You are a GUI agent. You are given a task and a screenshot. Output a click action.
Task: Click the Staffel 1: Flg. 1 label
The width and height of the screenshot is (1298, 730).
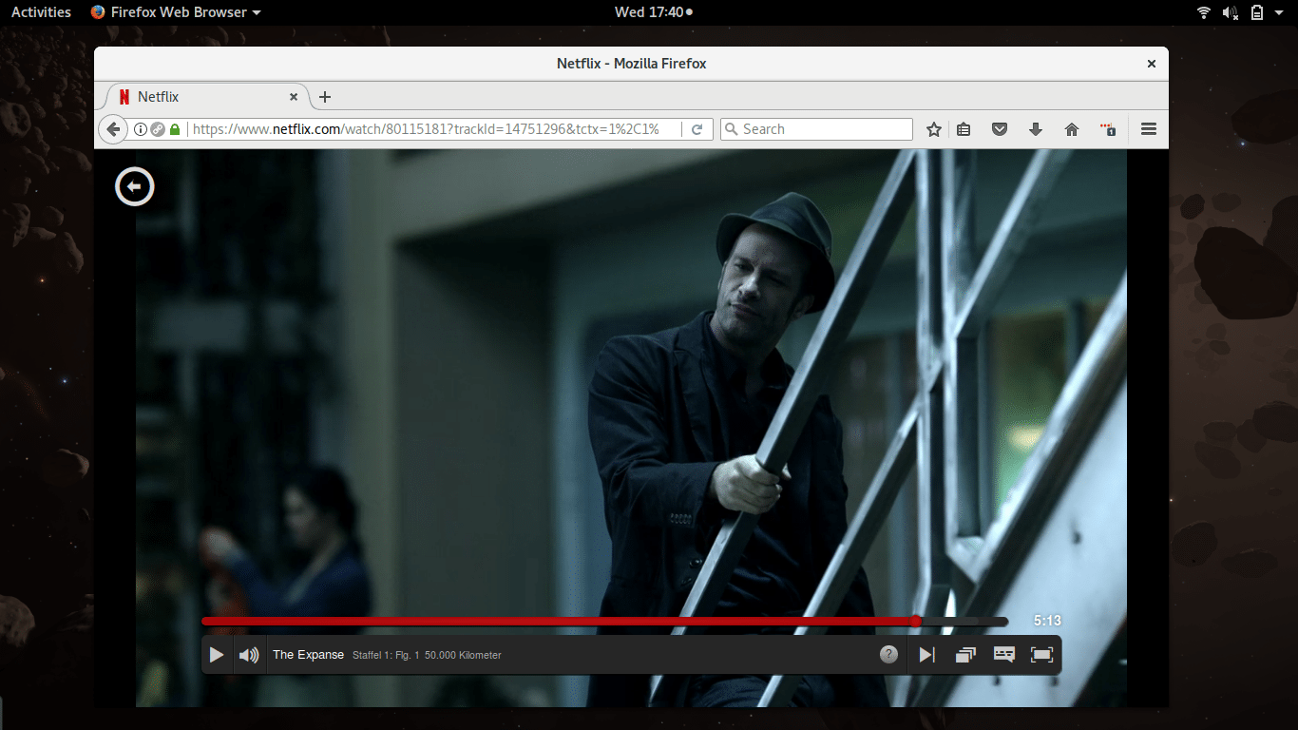(x=386, y=656)
